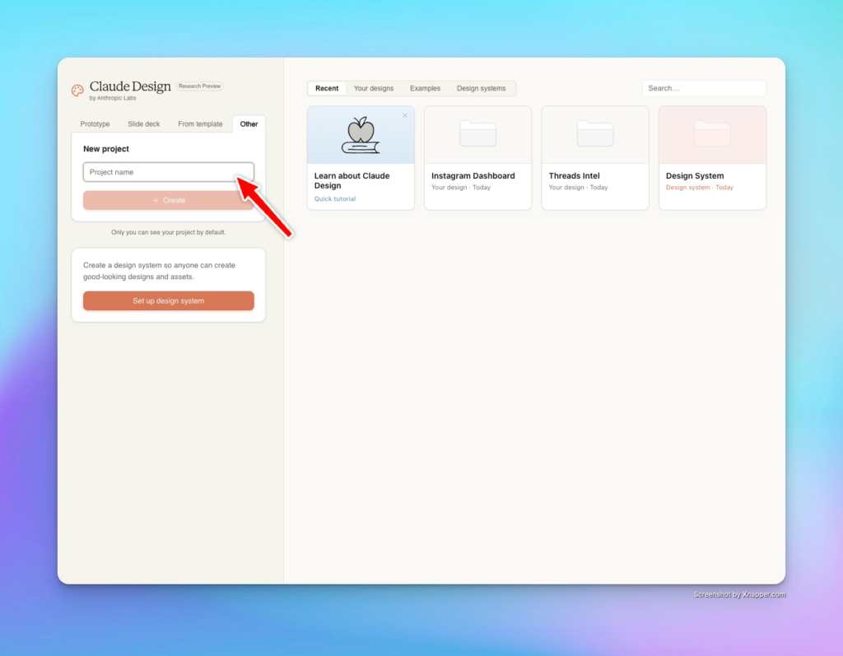The width and height of the screenshot is (843, 656).
Task: Open the Your designs tab
Action: coord(374,89)
